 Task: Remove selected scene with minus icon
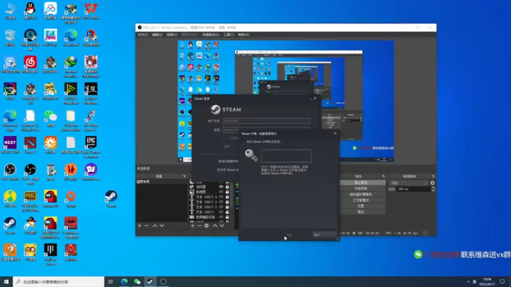coord(146,226)
